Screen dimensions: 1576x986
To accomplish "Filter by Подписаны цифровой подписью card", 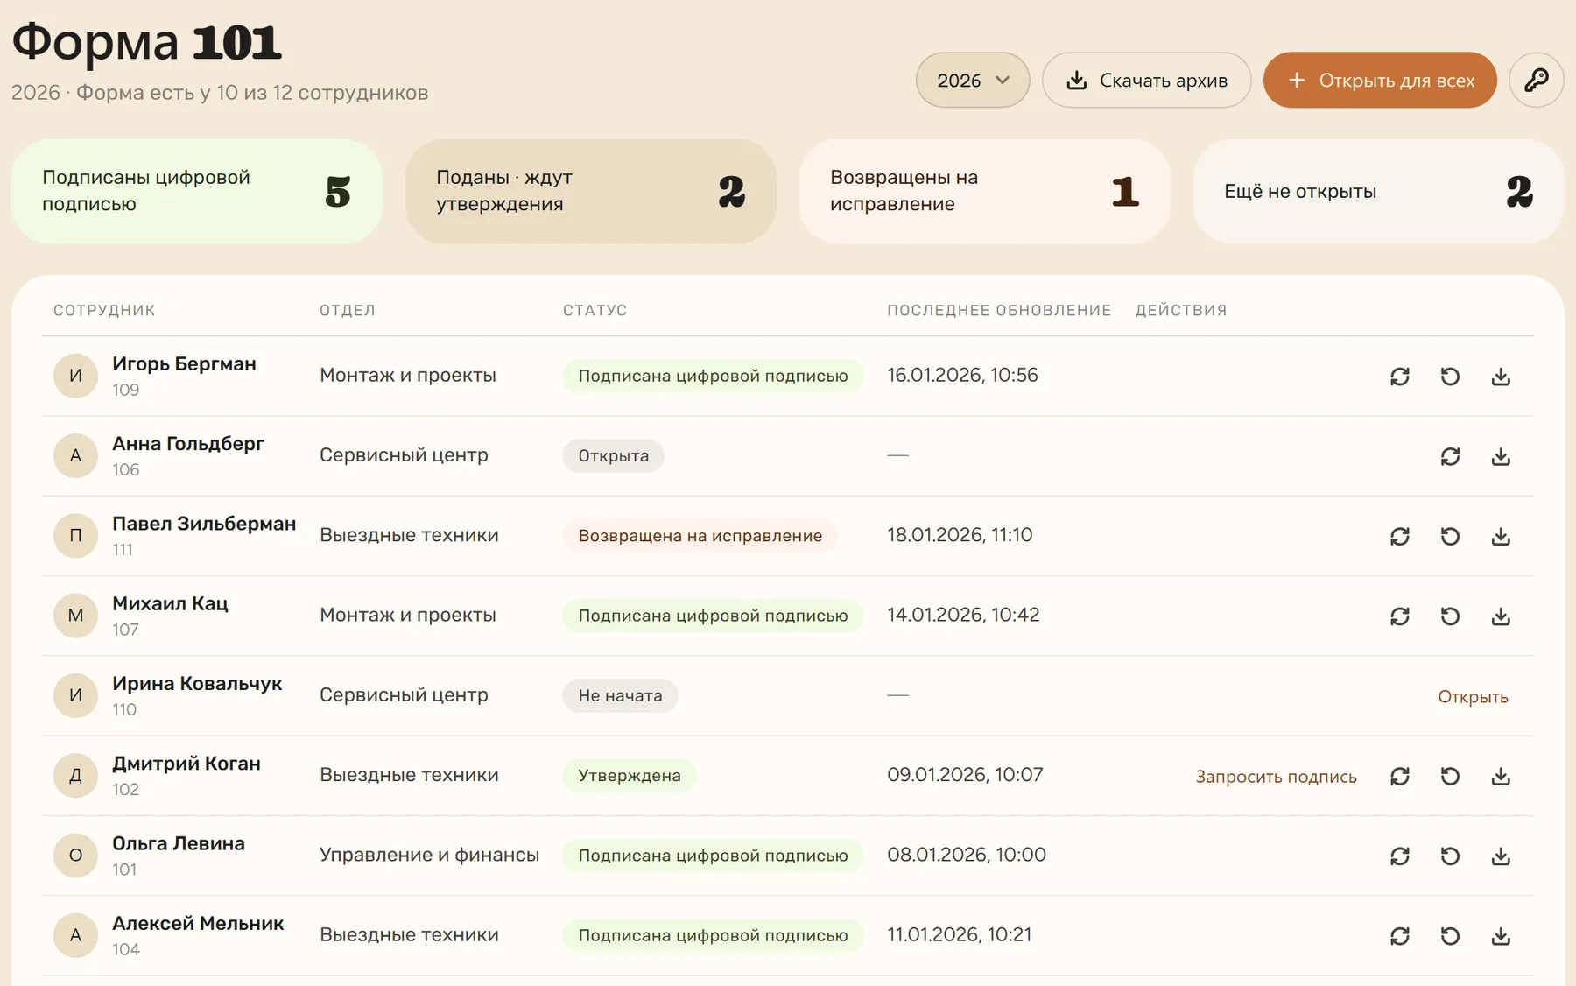I will (197, 191).
